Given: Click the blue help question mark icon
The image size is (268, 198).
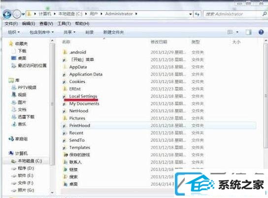Looking at the screenshot, I should [x=261, y=32].
